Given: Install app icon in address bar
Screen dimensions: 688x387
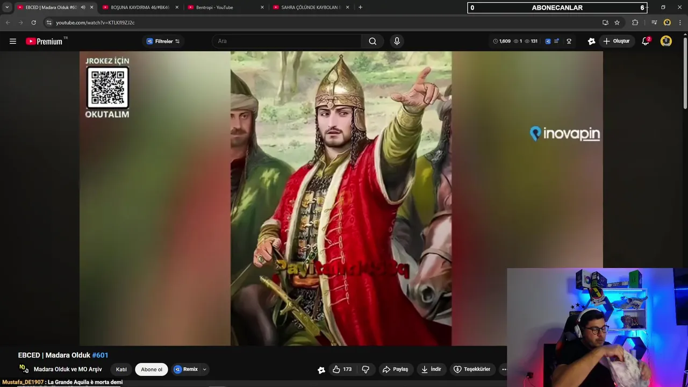Looking at the screenshot, I should point(605,23).
